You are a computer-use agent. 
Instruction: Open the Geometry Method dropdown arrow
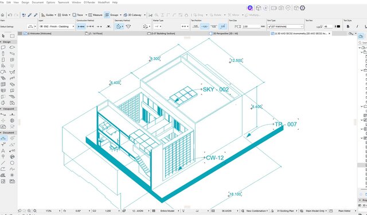(x=122, y=27)
